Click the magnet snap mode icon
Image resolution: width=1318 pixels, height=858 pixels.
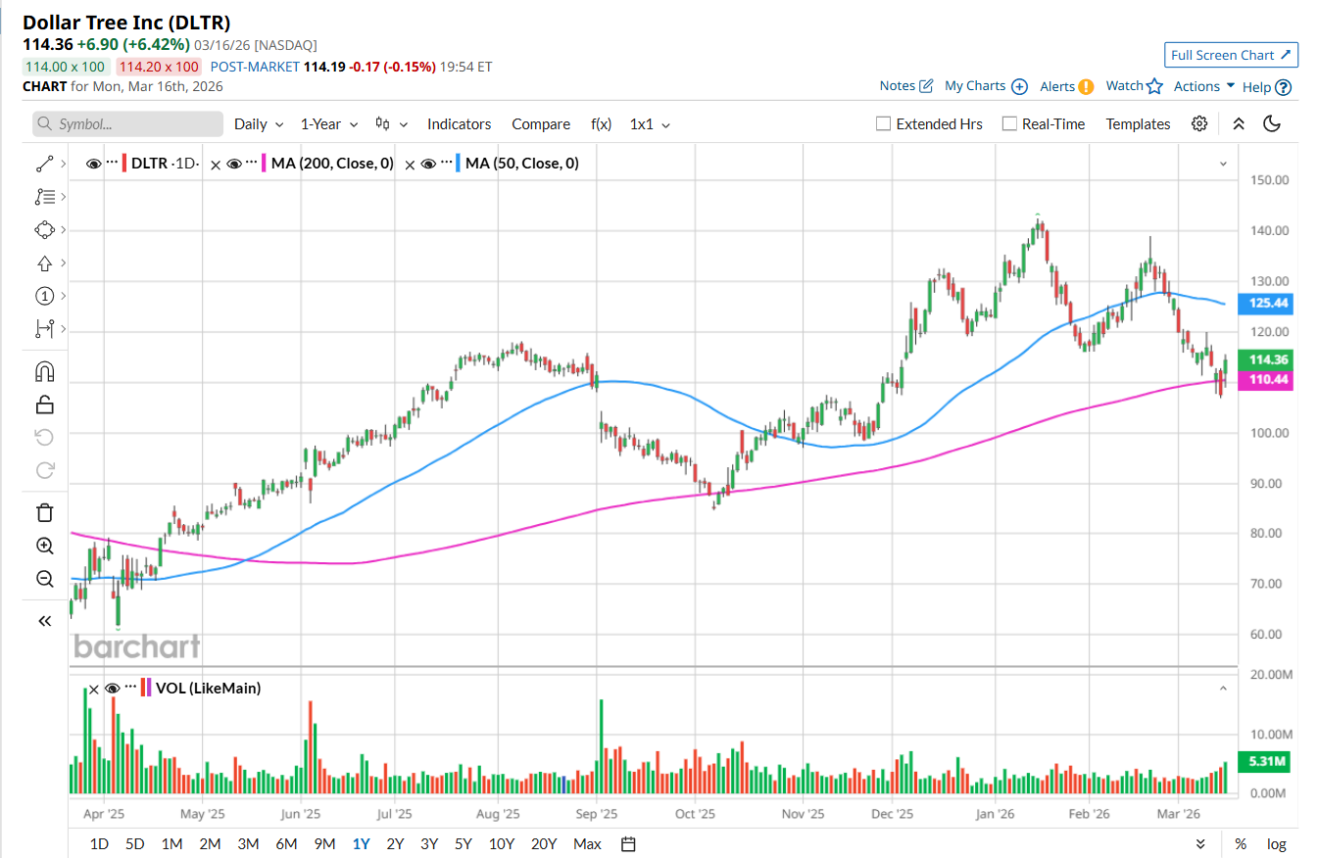pyautogui.click(x=44, y=371)
